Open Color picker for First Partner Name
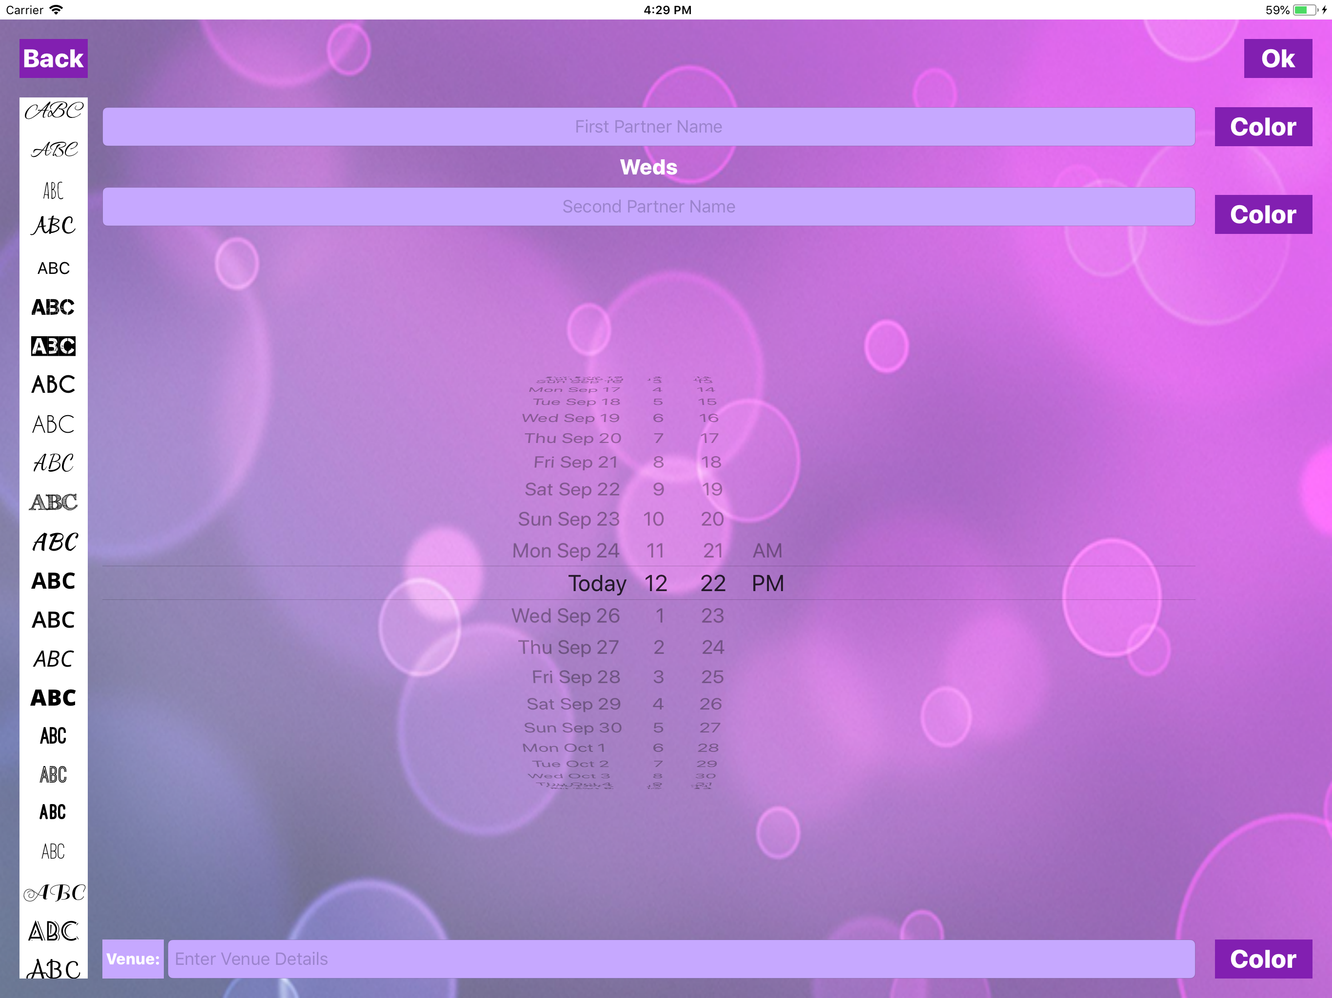 (x=1263, y=126)
